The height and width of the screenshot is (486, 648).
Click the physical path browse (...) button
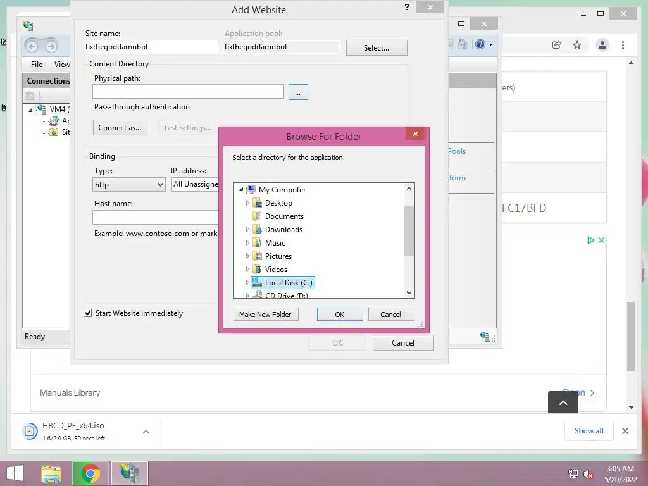(x=298, y=92)
